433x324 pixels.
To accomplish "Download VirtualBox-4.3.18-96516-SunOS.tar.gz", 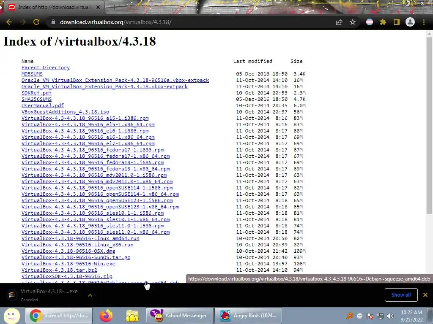I will pos(76,258).
